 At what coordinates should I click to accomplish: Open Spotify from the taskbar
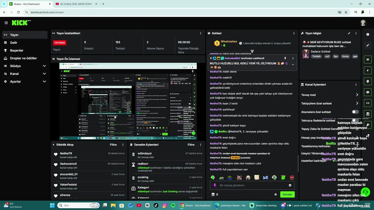(x=173, y=205)
